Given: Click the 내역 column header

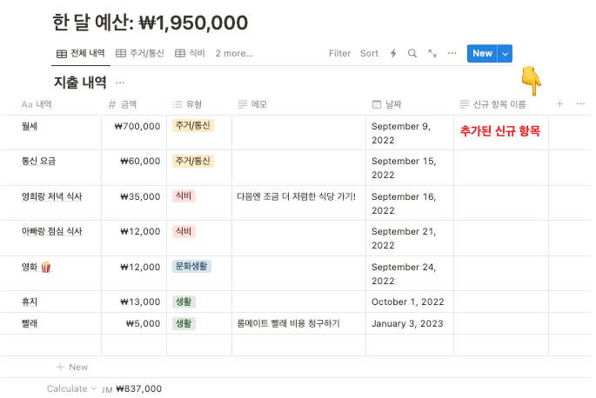Looking at the screenshot, I should tap(37, 104).
